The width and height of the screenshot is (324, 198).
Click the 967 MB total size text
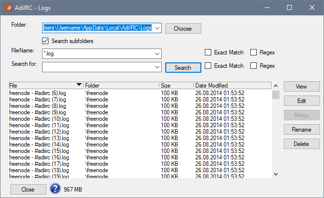pyautogui.click(x=73, y=189)
